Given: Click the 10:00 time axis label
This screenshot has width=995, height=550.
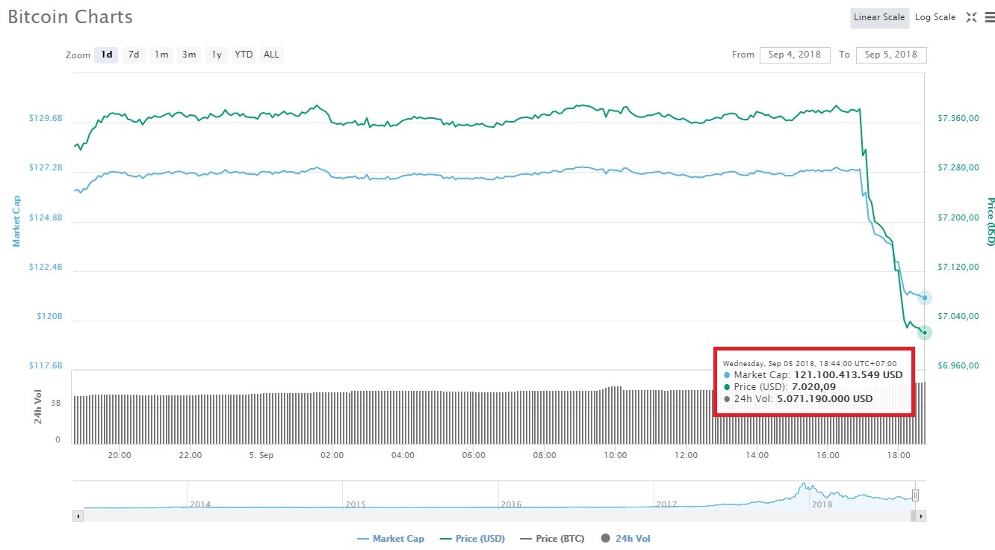Looking at the screenshot, I should pos(616,455).
